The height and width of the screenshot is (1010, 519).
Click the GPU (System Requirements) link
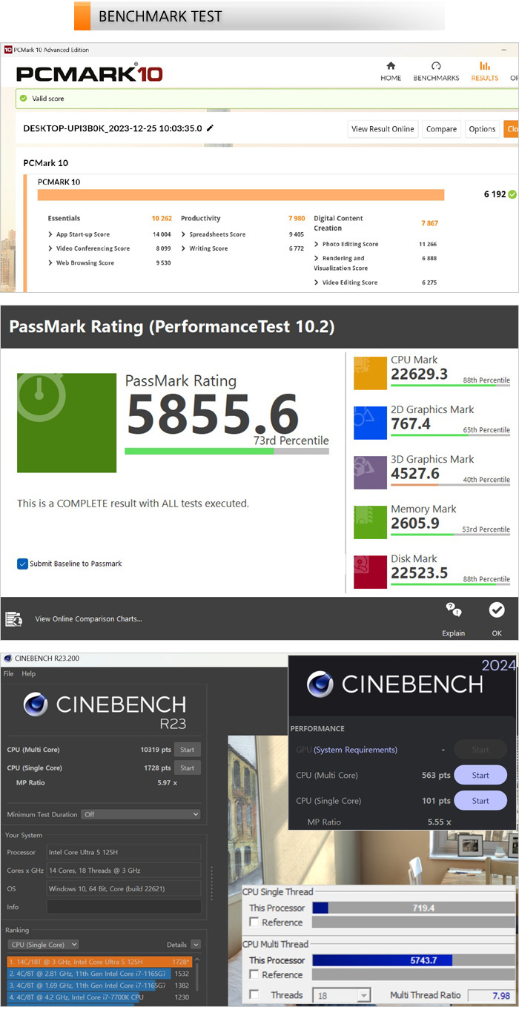[x=355, y=750]
